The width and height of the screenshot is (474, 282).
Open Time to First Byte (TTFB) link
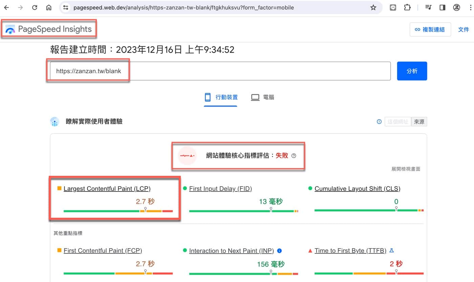pyautogui.click(x=350, y=251)
